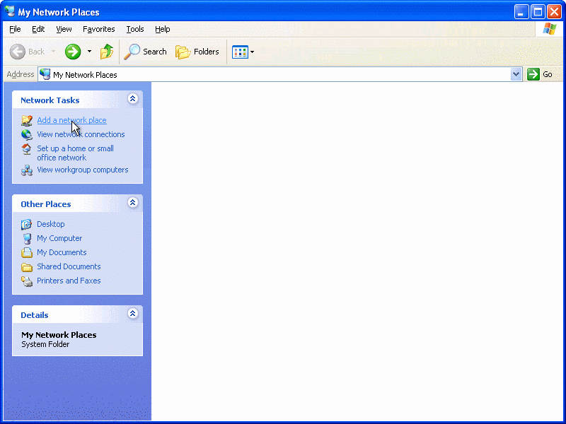Expand the Address bar dropdown arrow
The image size is (566, 424).
(x=516, y=74)
